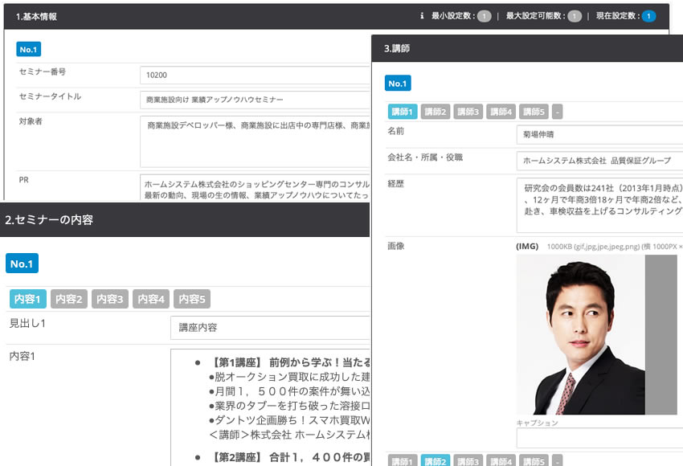Select the 内容5 tab
The image size is (683, 466).
point(192,299)
